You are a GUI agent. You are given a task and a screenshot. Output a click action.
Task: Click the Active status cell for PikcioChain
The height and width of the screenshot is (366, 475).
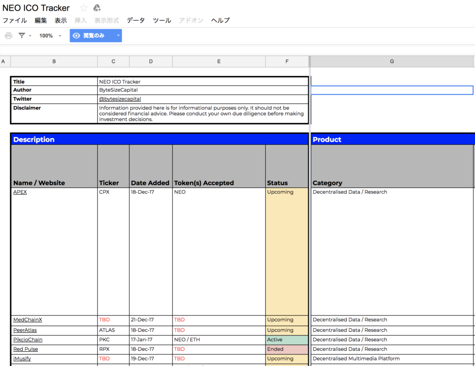pos(287,340)
